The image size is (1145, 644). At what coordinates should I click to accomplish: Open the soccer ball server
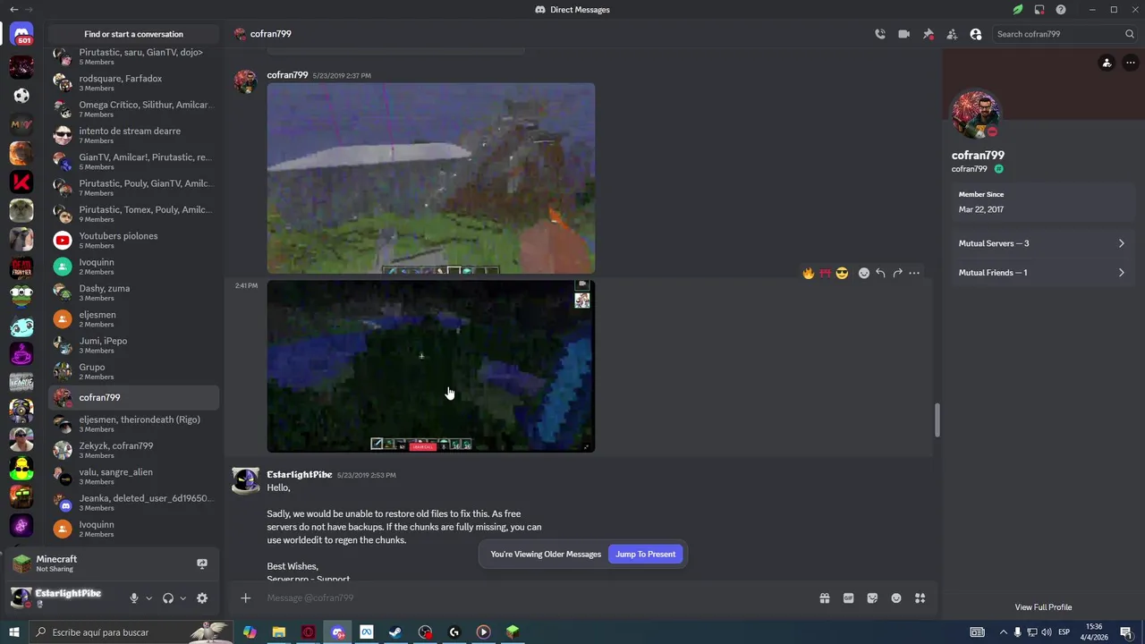21,96
